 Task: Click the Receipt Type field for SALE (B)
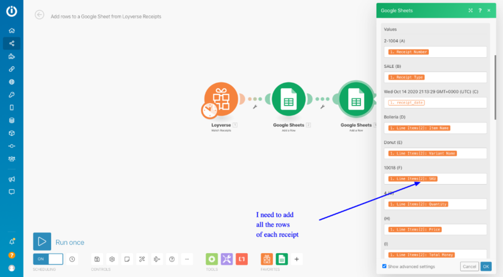click(435, 77)
